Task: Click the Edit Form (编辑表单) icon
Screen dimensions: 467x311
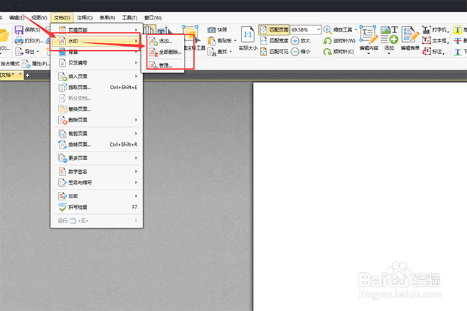Action: click(x=410, y=34)
